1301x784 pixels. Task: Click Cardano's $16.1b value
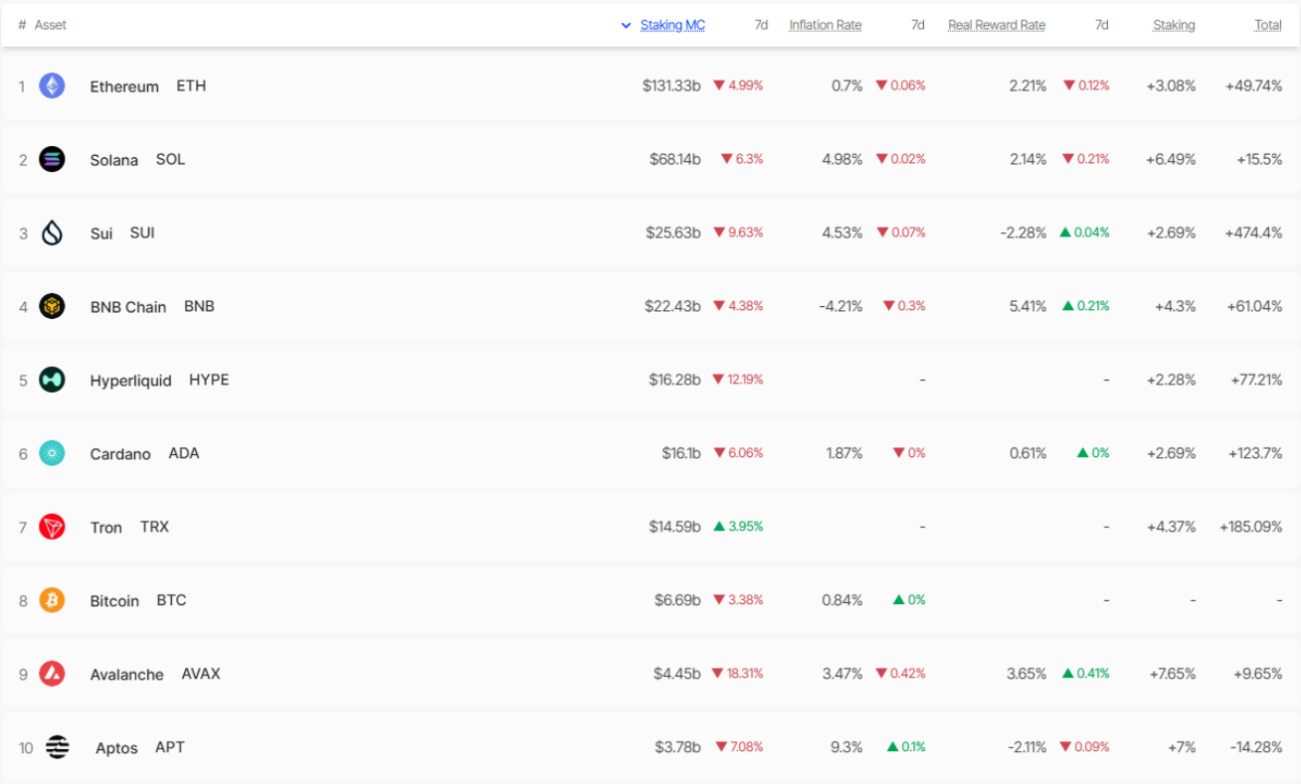681,453
